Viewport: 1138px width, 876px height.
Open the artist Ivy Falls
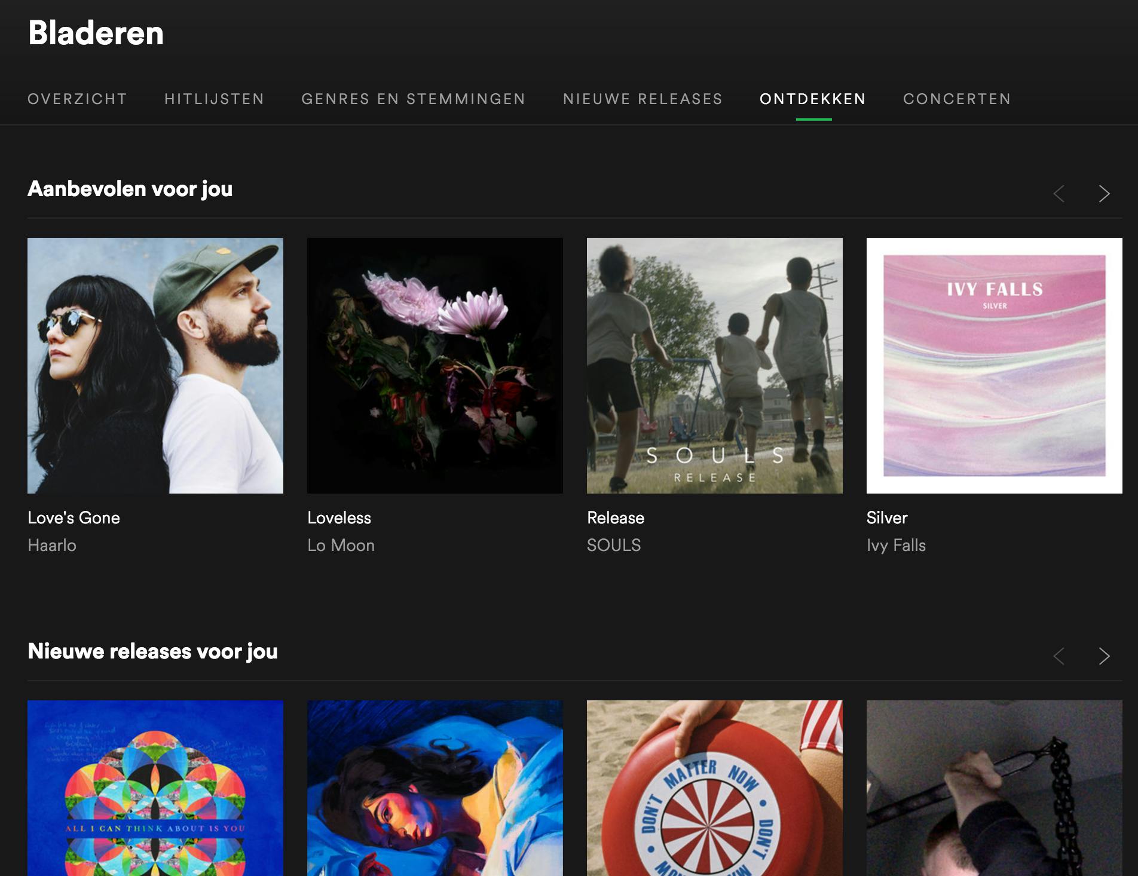[x=896, y=546]
